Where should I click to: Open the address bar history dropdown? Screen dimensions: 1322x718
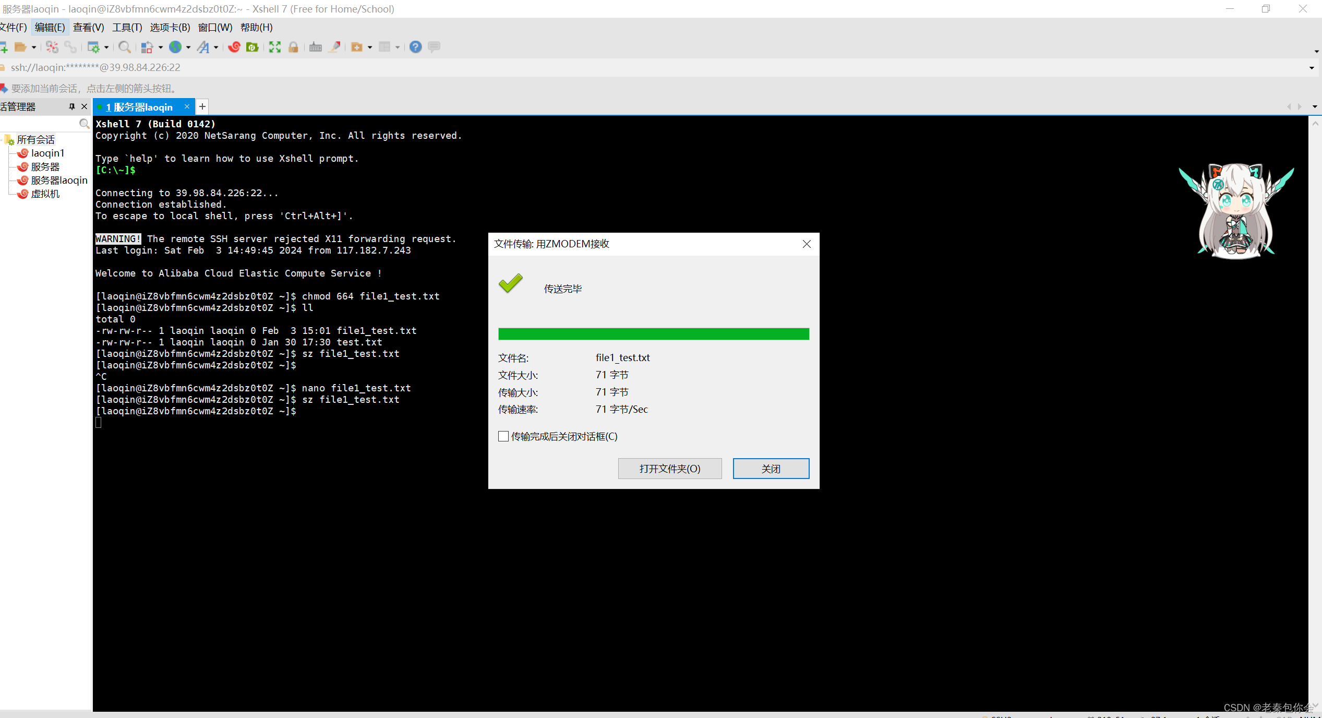(1312, 68)
